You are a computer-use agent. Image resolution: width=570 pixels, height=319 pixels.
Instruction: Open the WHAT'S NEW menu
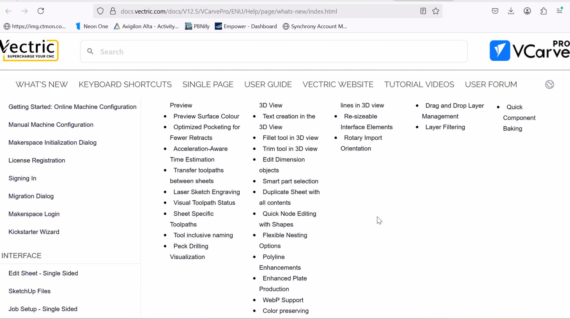tap(42, 84)
